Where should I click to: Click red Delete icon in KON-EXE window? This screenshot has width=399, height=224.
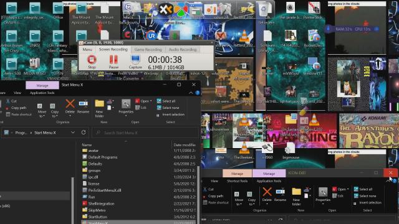point(267,192)
